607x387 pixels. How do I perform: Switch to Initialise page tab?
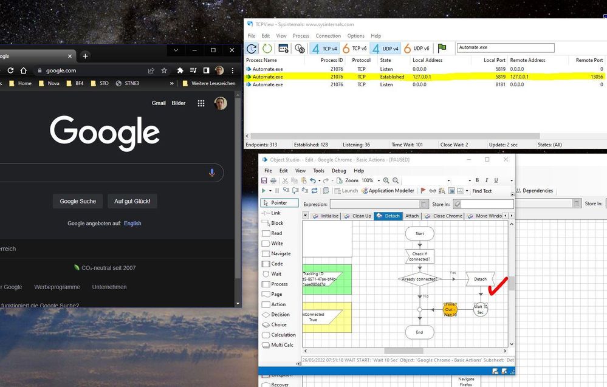pos(326,216)
